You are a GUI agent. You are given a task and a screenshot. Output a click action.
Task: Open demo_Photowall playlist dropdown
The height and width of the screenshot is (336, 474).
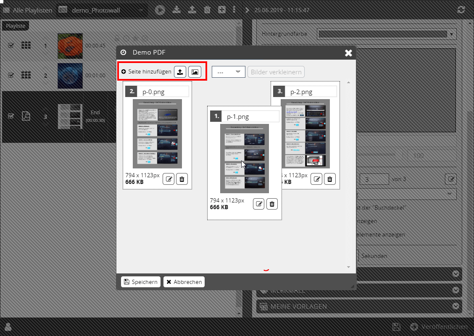pyautogui.click(x=101, y=10)
